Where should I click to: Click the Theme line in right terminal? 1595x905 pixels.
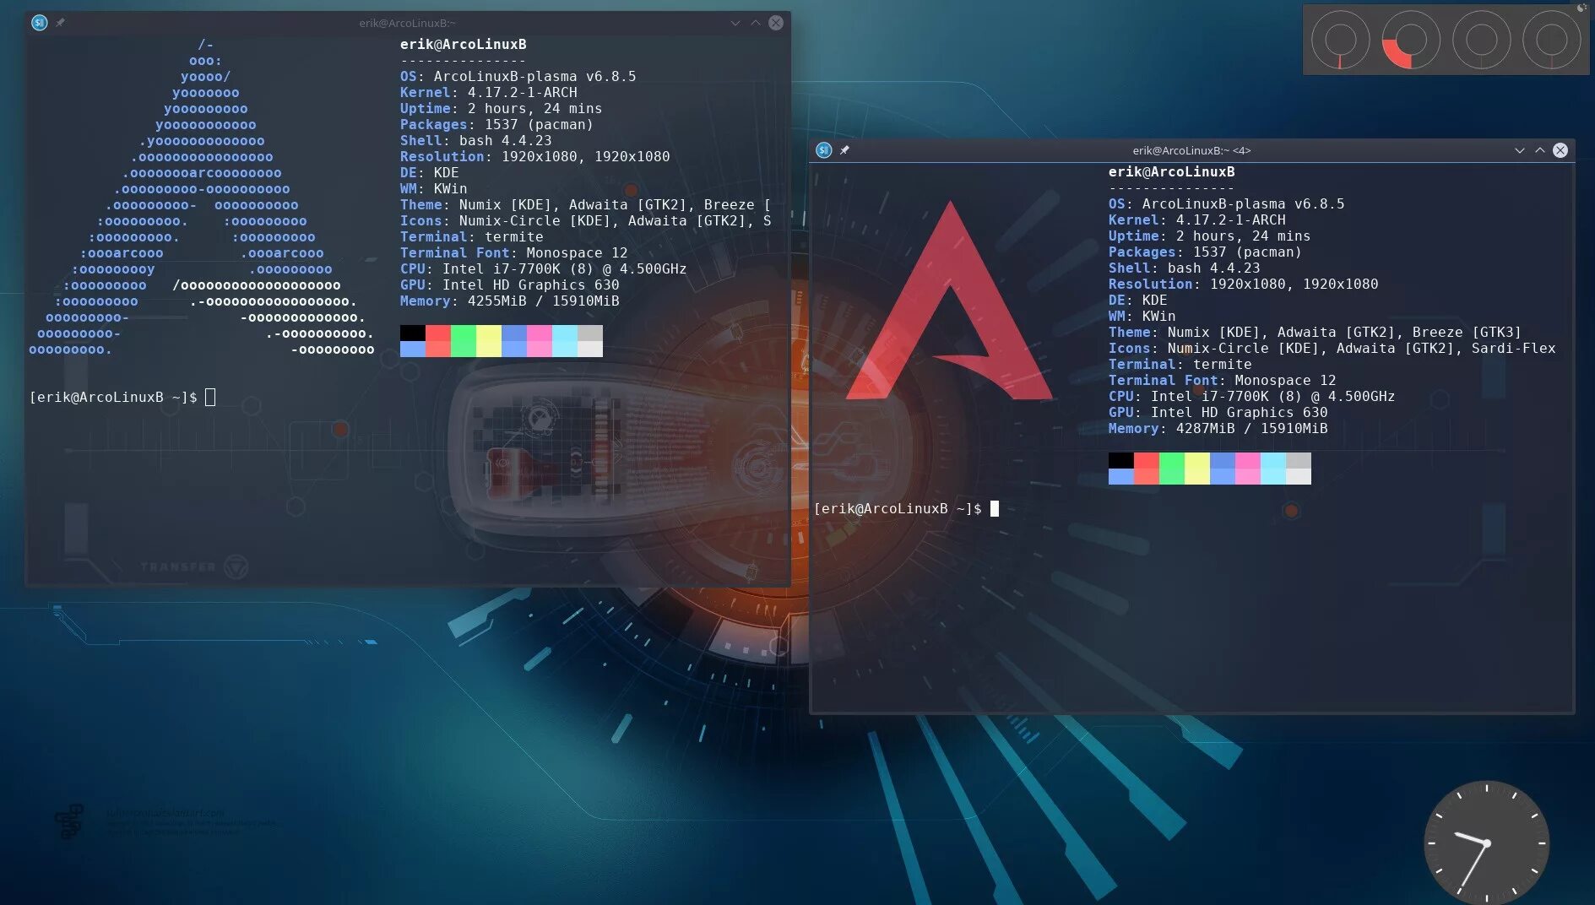(1315, 332)
